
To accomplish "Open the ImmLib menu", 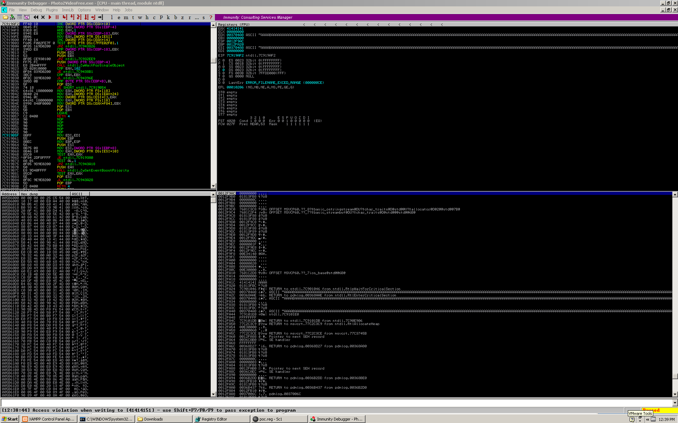I will click(68, 10).
